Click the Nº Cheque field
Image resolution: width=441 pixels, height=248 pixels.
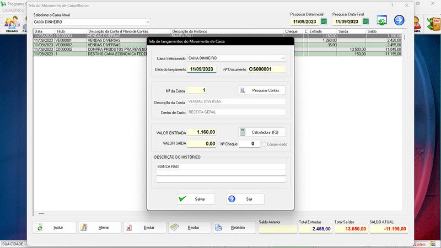point(250,144)
